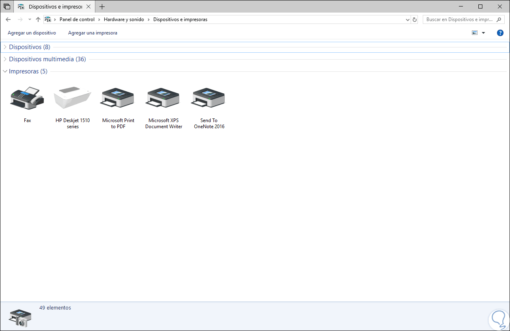Open a new tab with plus button
Screen dimensions: 510x331
tap(102, 6)
